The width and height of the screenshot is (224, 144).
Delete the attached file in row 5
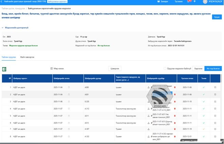tap(175, 116)
